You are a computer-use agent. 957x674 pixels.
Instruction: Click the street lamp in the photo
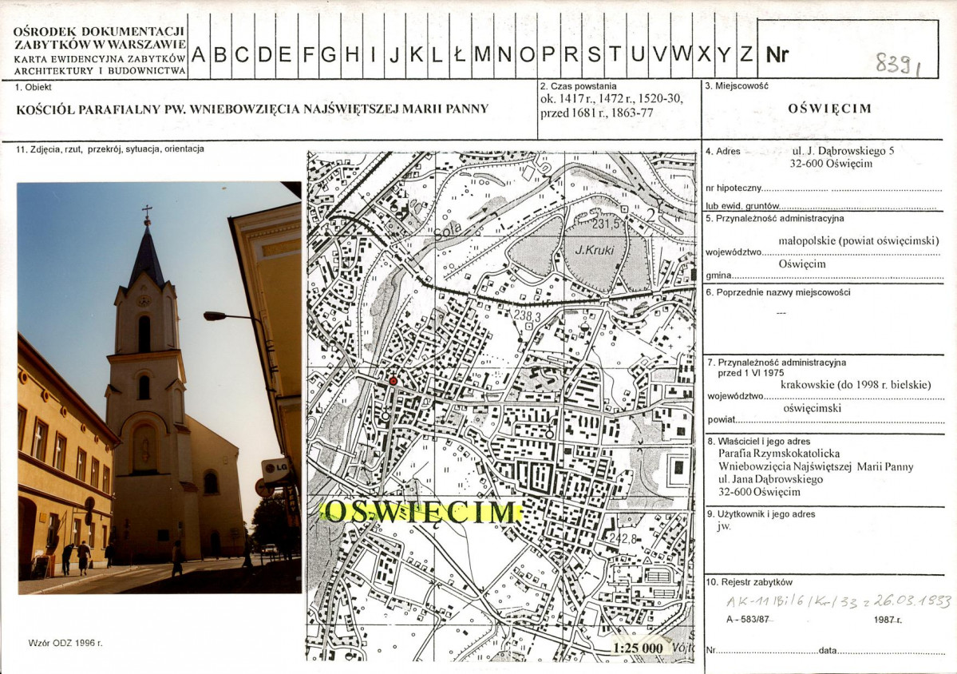pyautogui.click(x=216, y=316)
